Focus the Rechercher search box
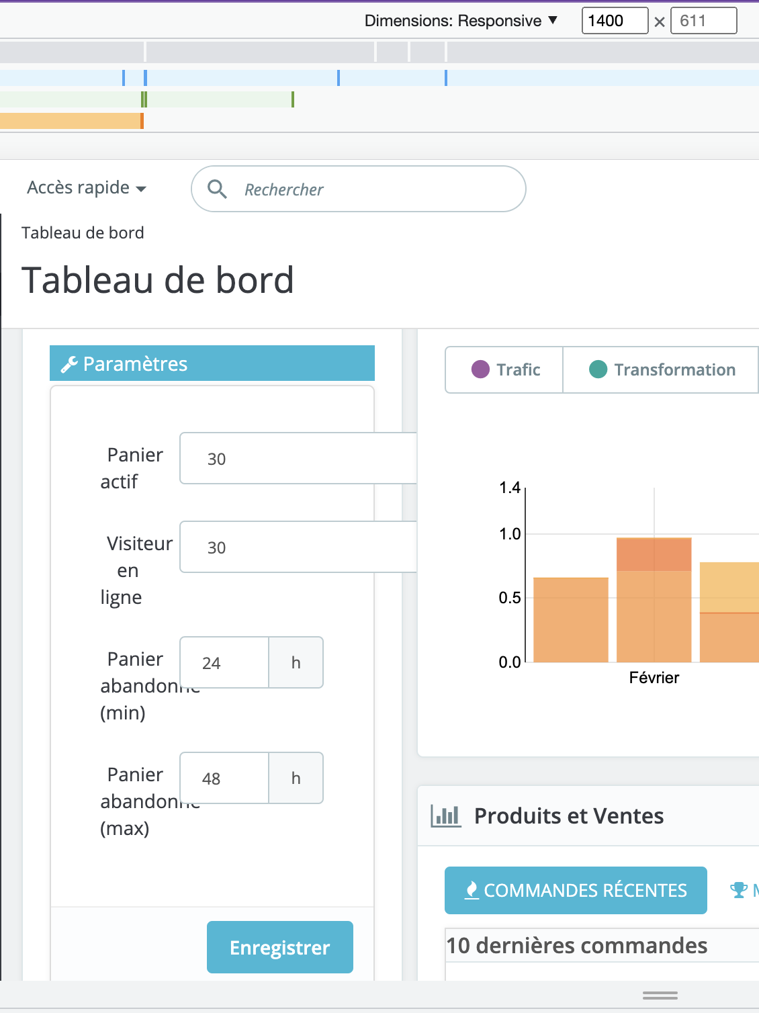This screenshot has width=759, height=1013. tap(359, 189)
